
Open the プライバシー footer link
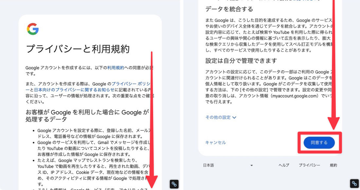point(309,165)
